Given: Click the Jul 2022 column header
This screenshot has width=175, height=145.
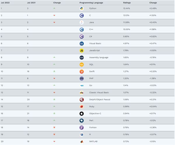Looking at the screenshot, I should 5,3.
